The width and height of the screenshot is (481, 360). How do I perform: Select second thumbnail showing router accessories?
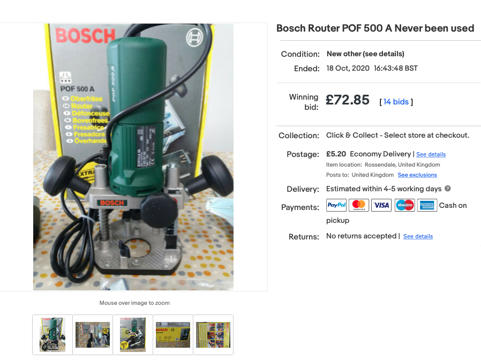pyautogui.click(x=93, y=335)
